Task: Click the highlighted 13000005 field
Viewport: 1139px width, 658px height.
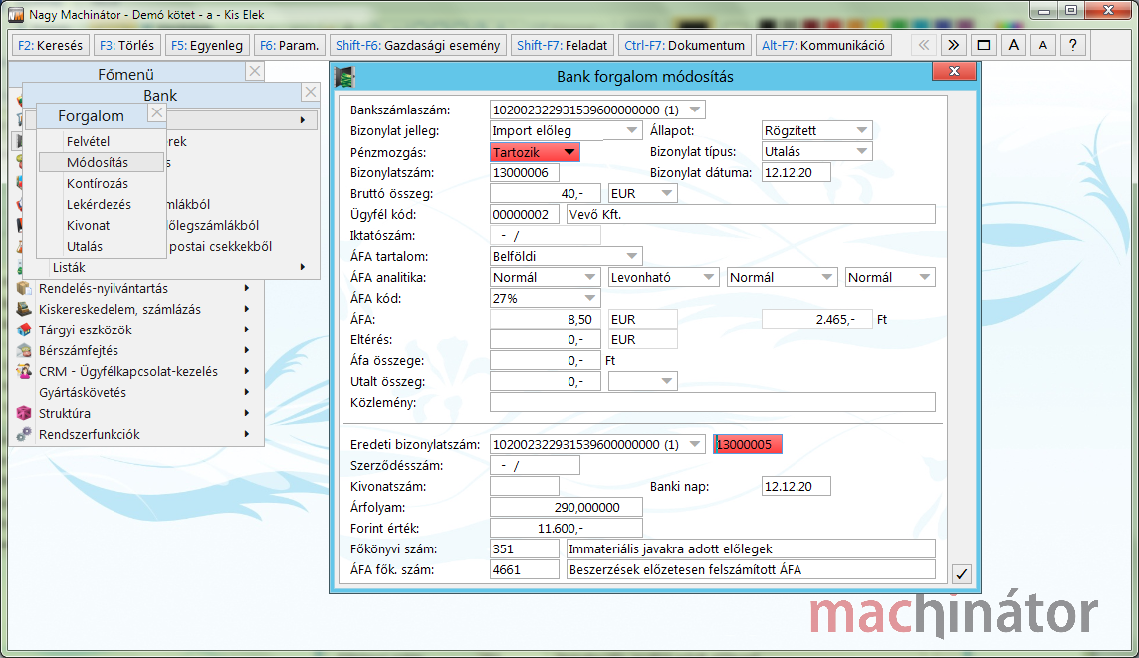Action: coord(748,445)
